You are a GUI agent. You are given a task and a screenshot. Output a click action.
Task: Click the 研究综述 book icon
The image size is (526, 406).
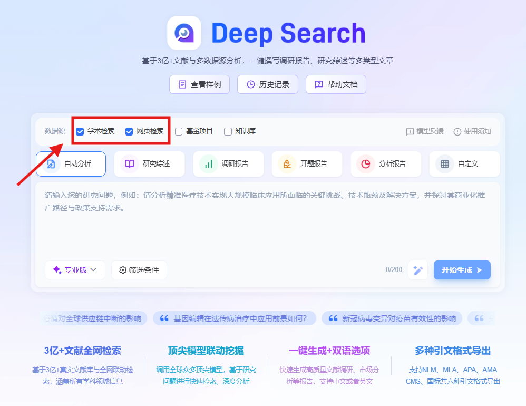(130, 164)
